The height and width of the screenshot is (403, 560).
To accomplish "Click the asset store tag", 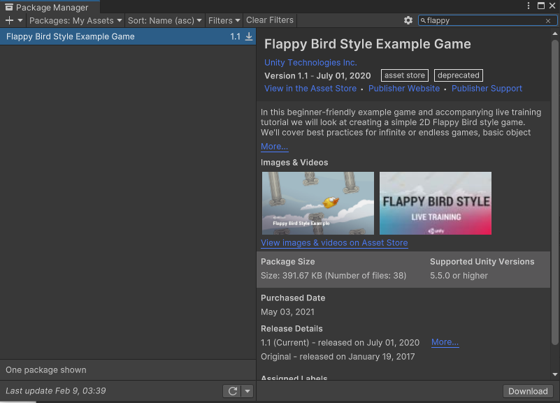I will point(405,75).
